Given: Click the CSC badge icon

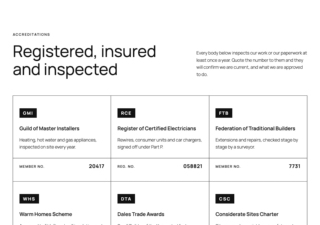Looking at the screenshot, I should pos(225,199).
